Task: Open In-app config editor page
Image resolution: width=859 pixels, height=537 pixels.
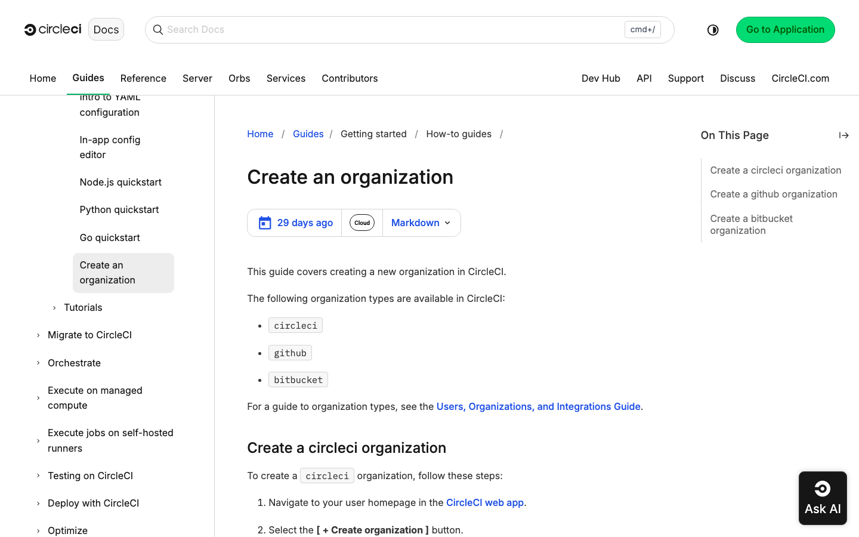Action: pyautogui.click(x=110, y=147)
